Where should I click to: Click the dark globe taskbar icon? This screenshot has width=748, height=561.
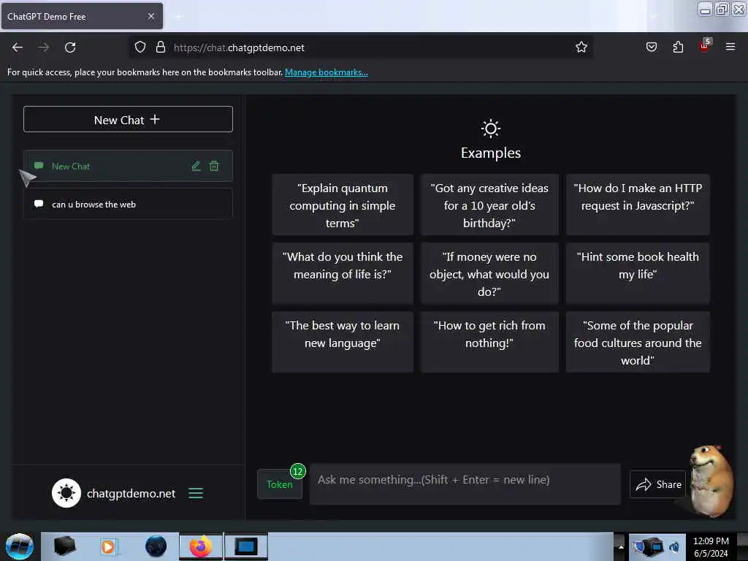pyautogui.click(x=156, y=546)
